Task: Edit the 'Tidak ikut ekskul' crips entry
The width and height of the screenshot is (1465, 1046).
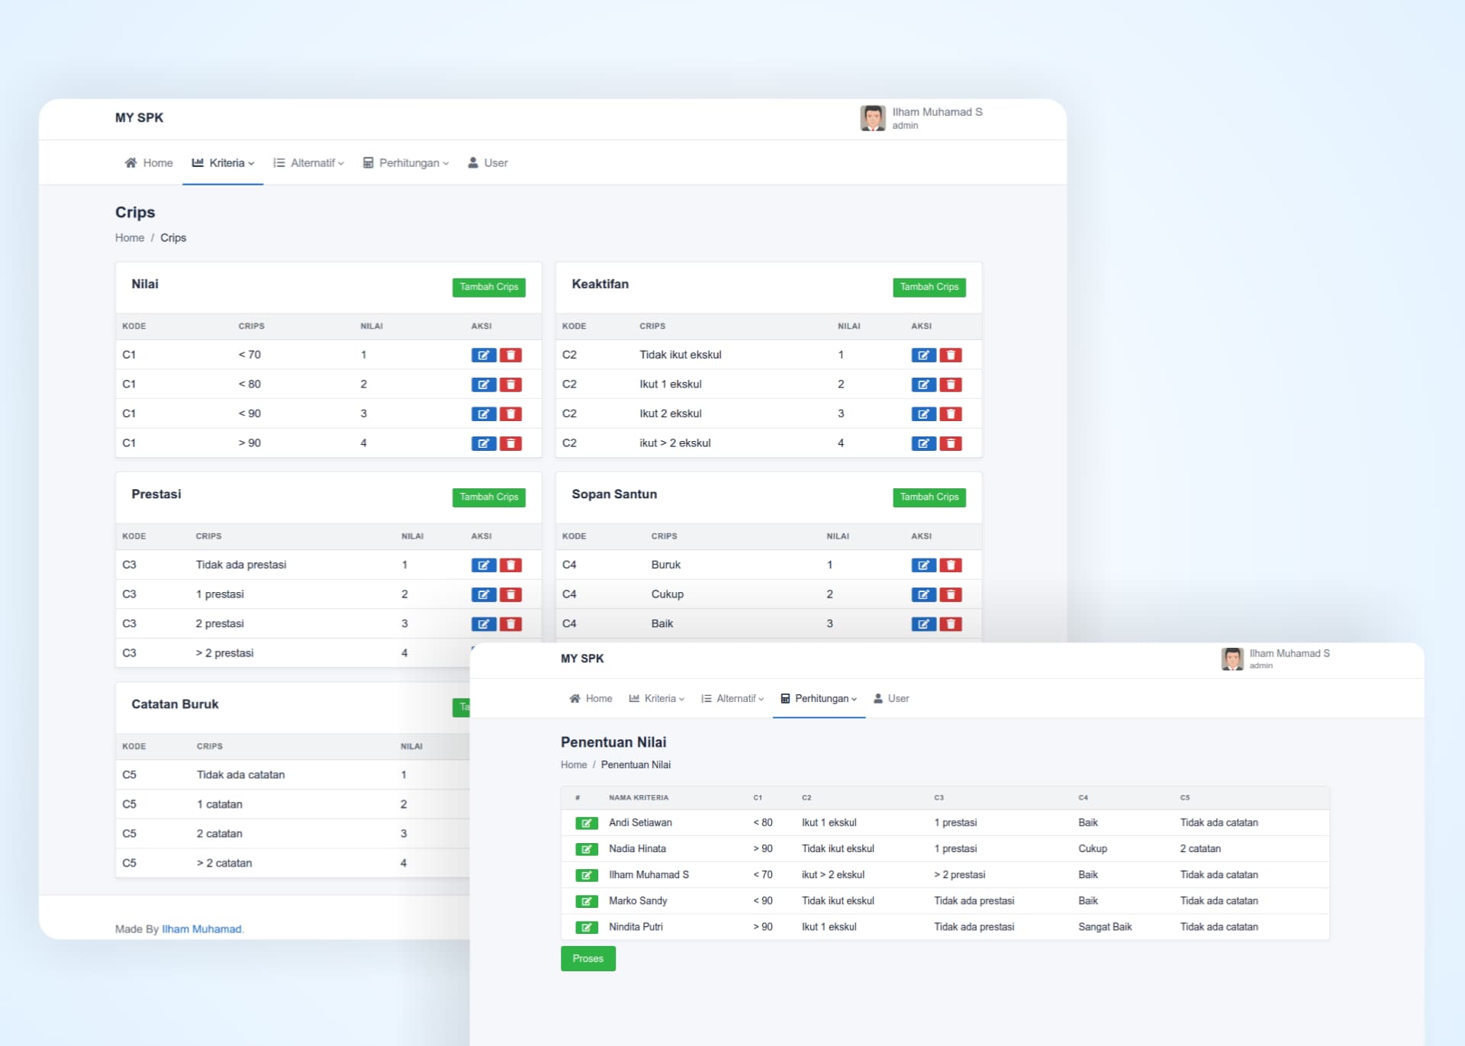Action: (x=923, y=355)
